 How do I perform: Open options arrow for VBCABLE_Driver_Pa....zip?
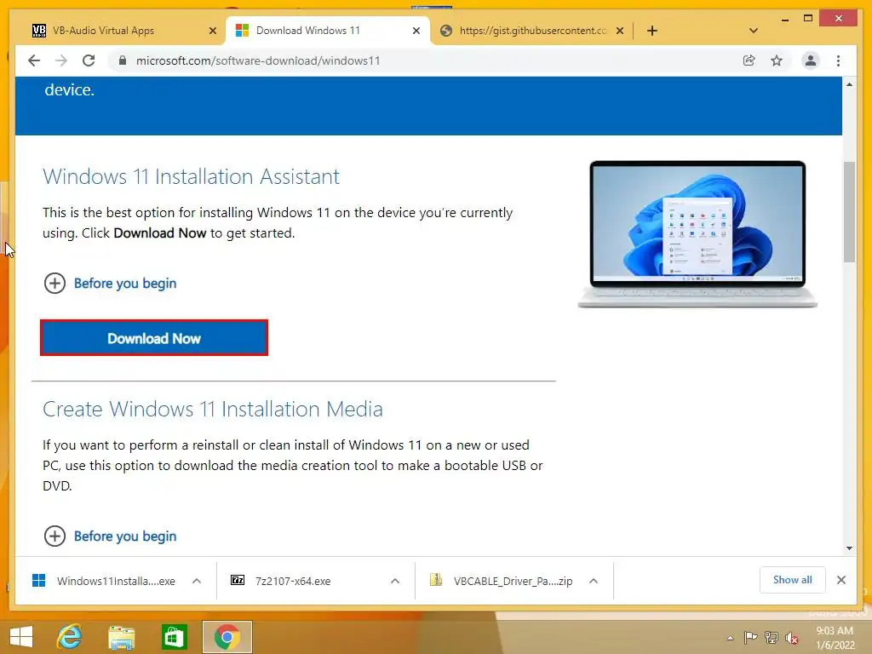click(x=594, y=581)
